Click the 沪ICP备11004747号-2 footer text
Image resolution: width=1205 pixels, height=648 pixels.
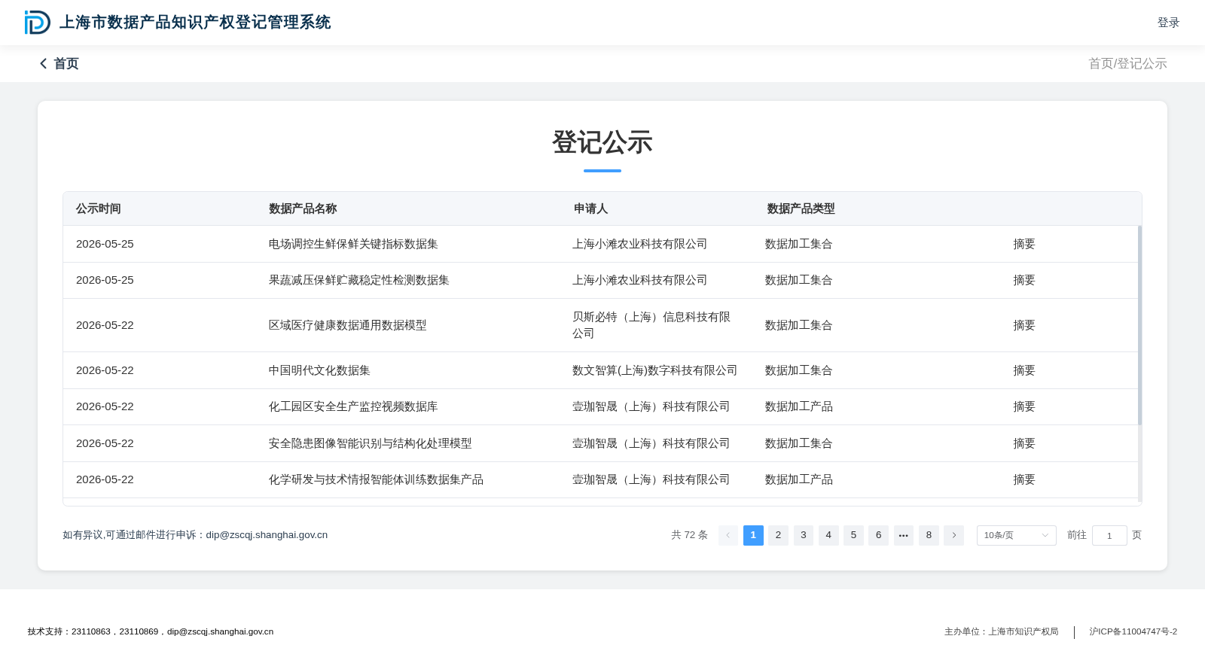coord(1133,631)
